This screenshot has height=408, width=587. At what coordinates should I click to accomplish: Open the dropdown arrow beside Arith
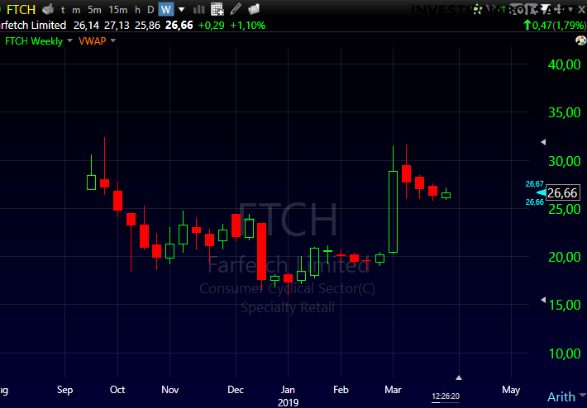[582, 396]
